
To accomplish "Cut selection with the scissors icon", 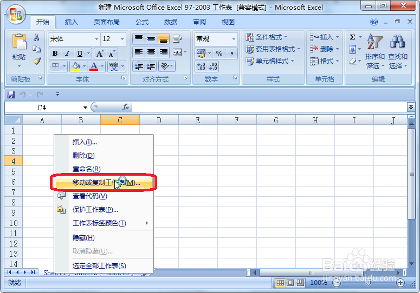I will (37, 37).
